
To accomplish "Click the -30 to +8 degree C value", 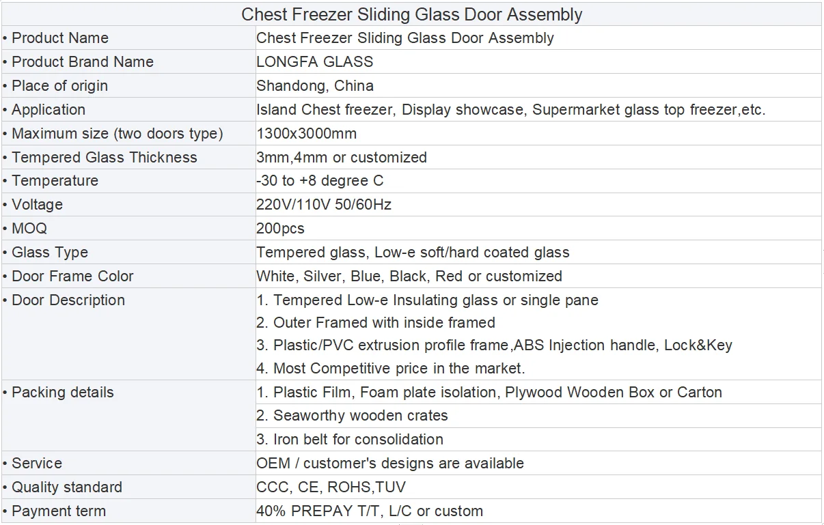I will click(x=320, y=181).
